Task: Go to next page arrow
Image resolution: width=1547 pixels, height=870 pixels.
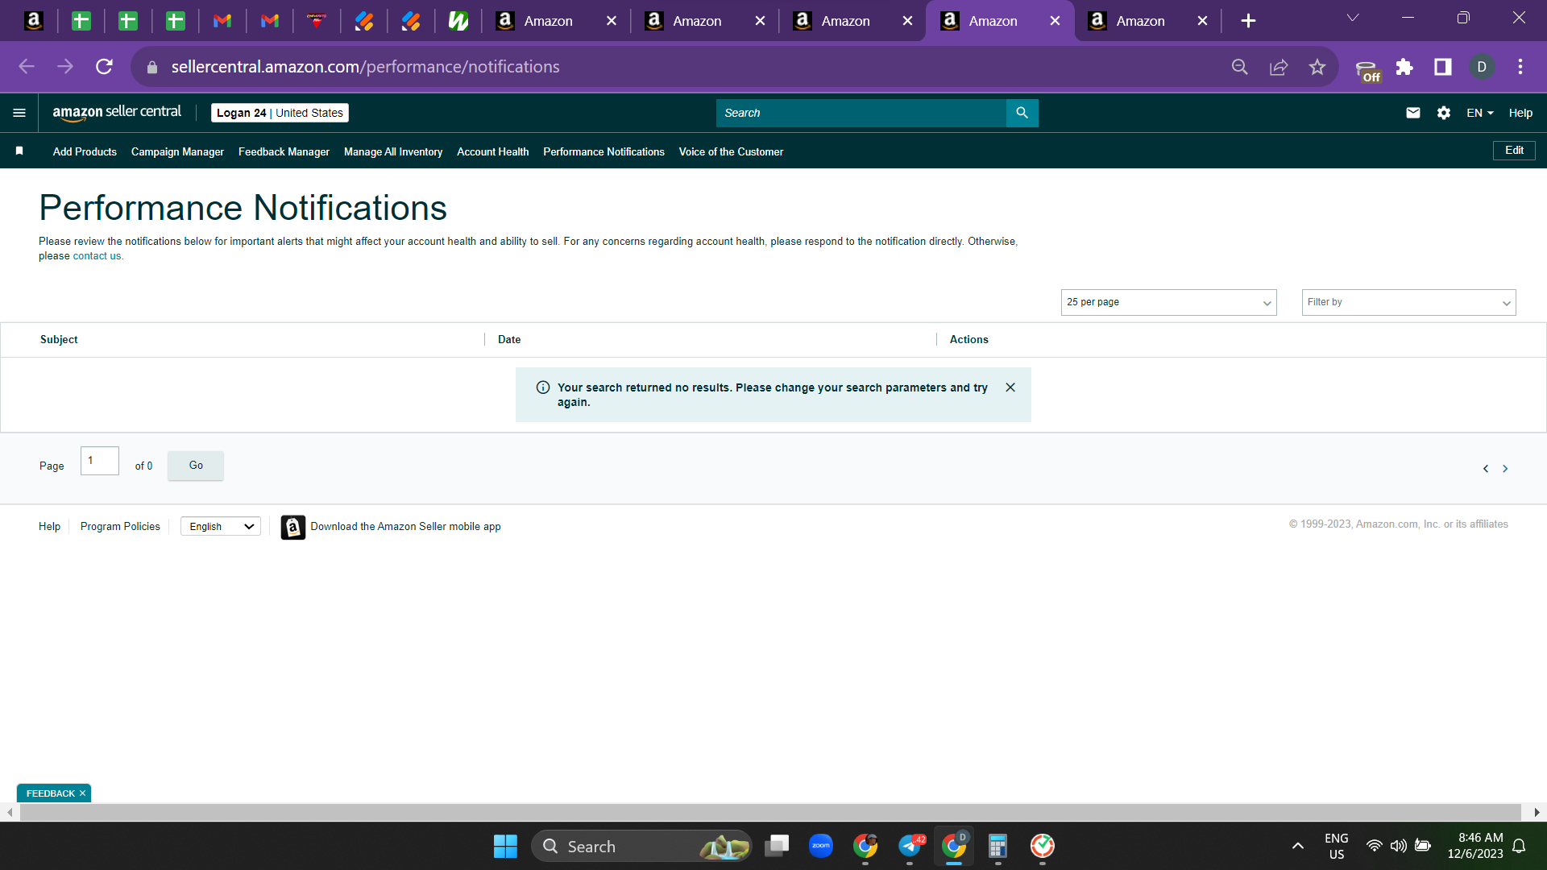Action: 1505,469
